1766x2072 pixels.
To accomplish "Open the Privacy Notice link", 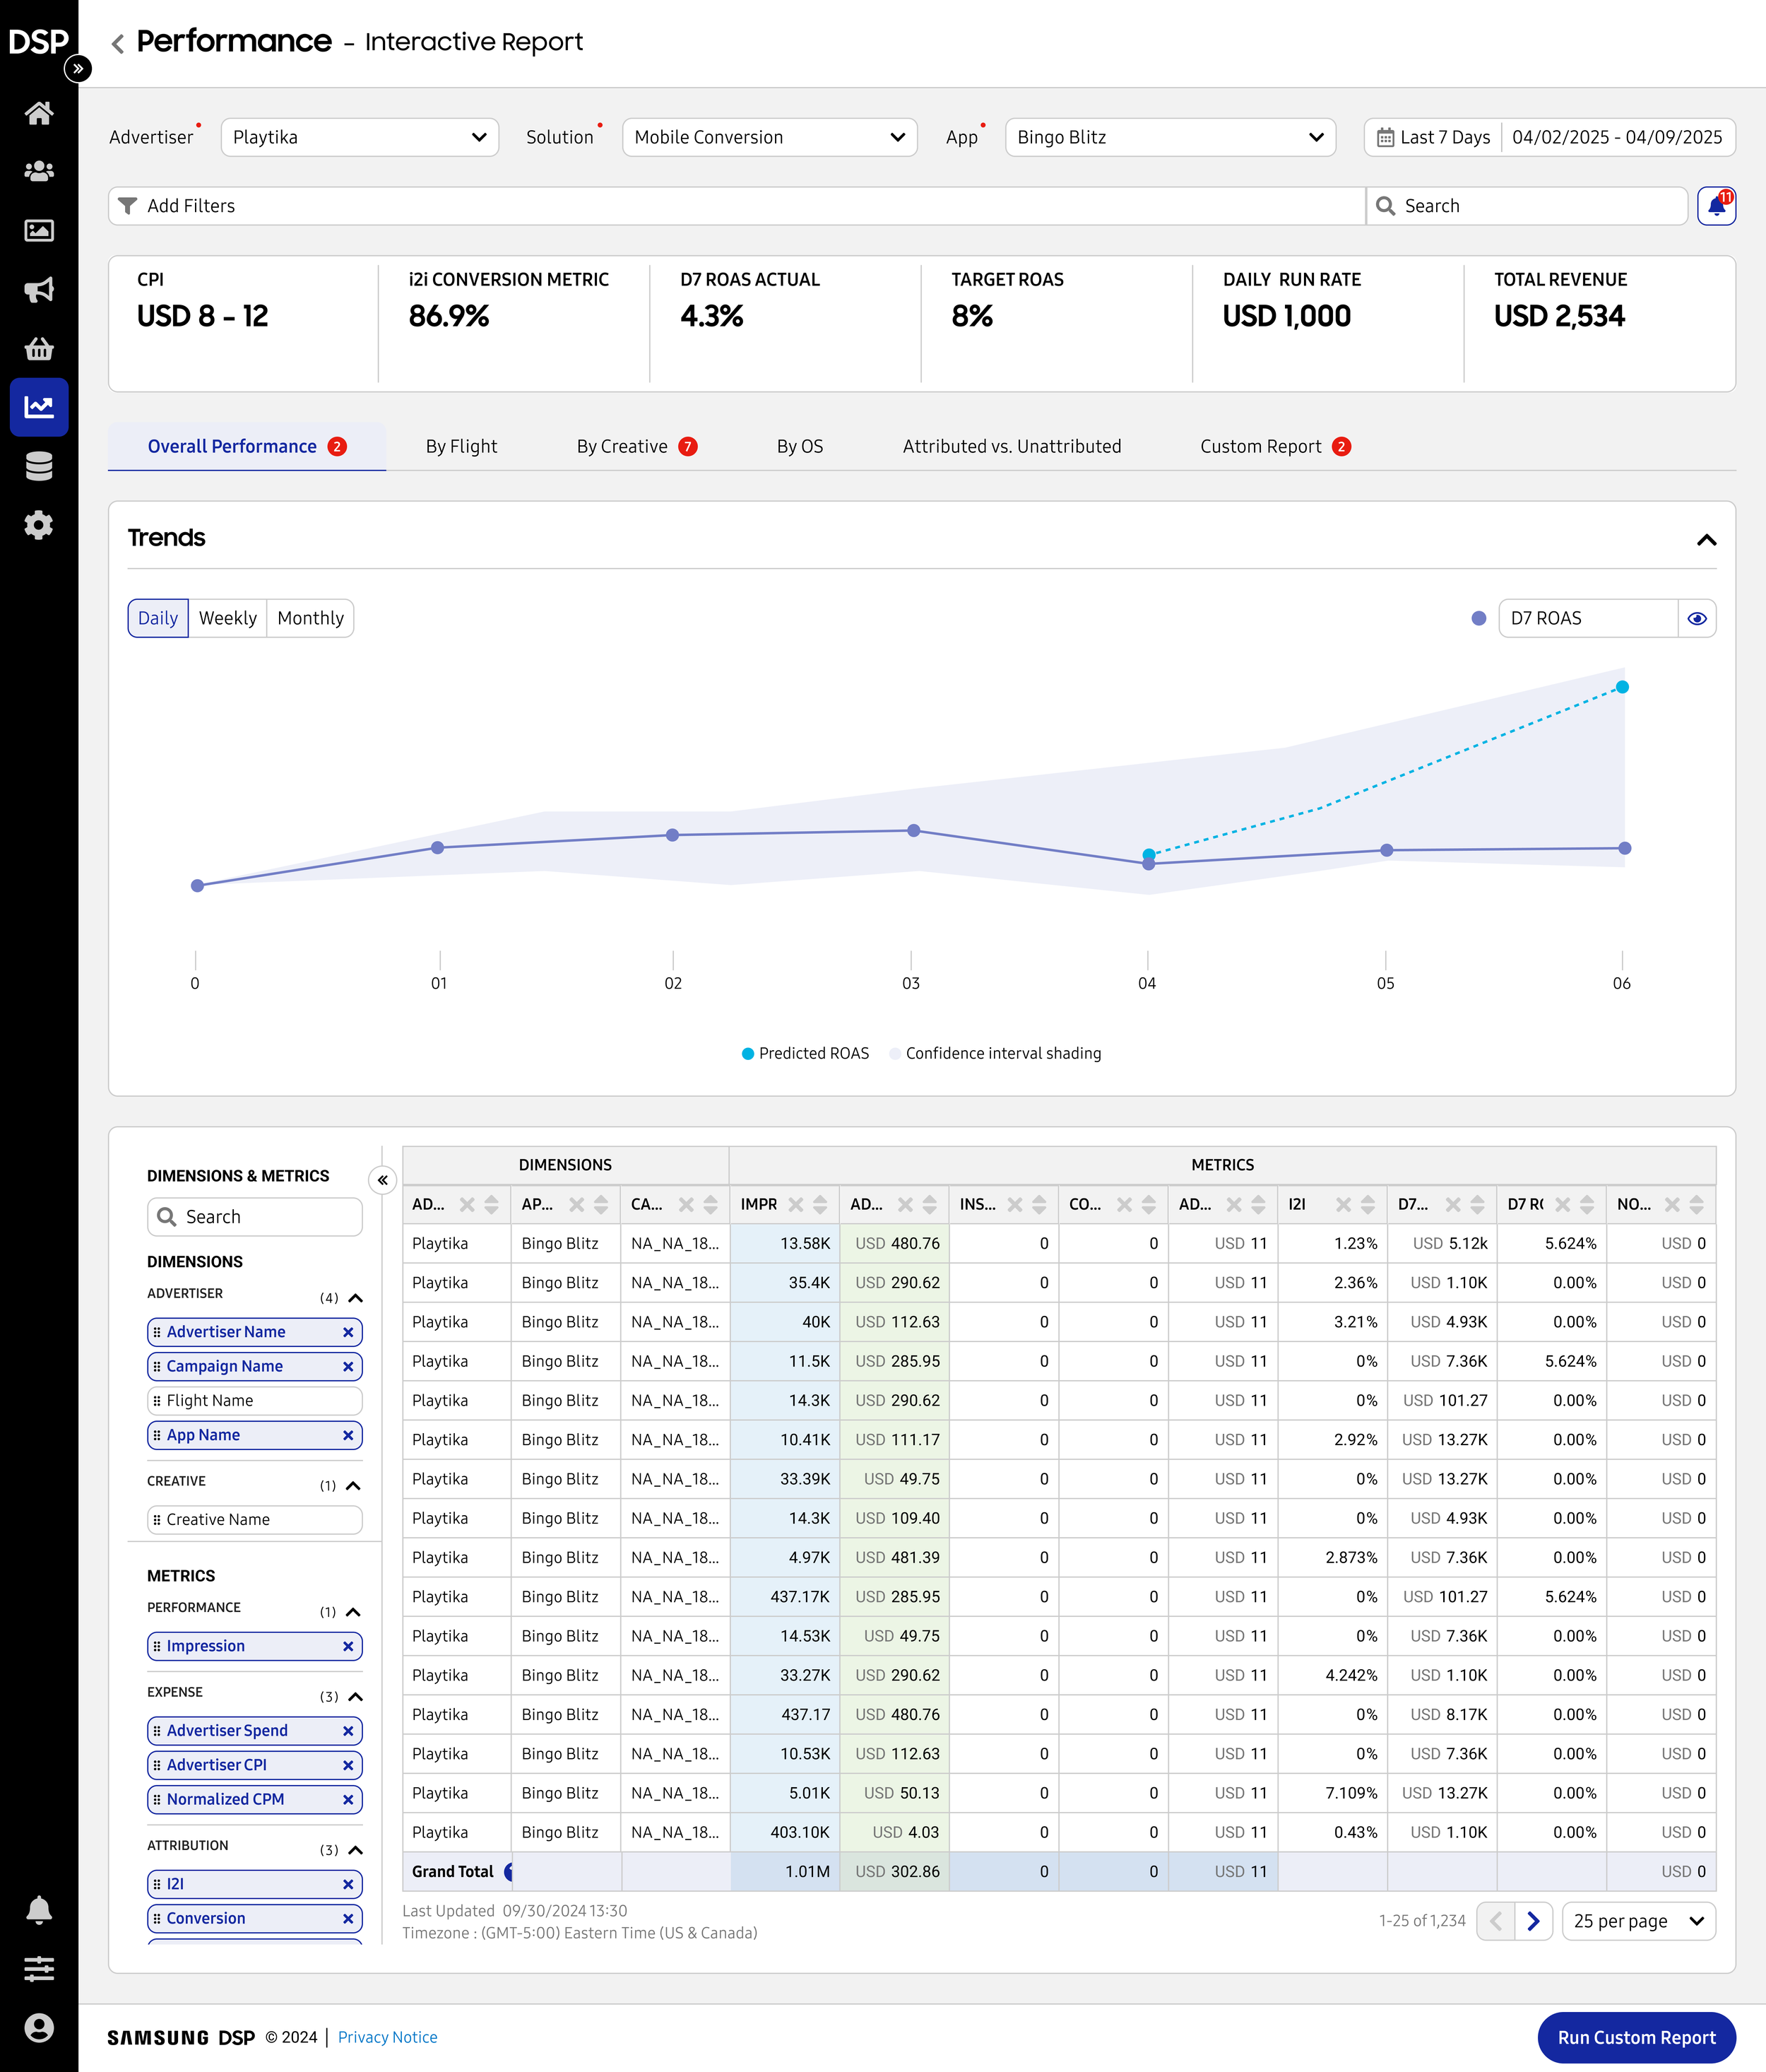I will pos(387,2037).
